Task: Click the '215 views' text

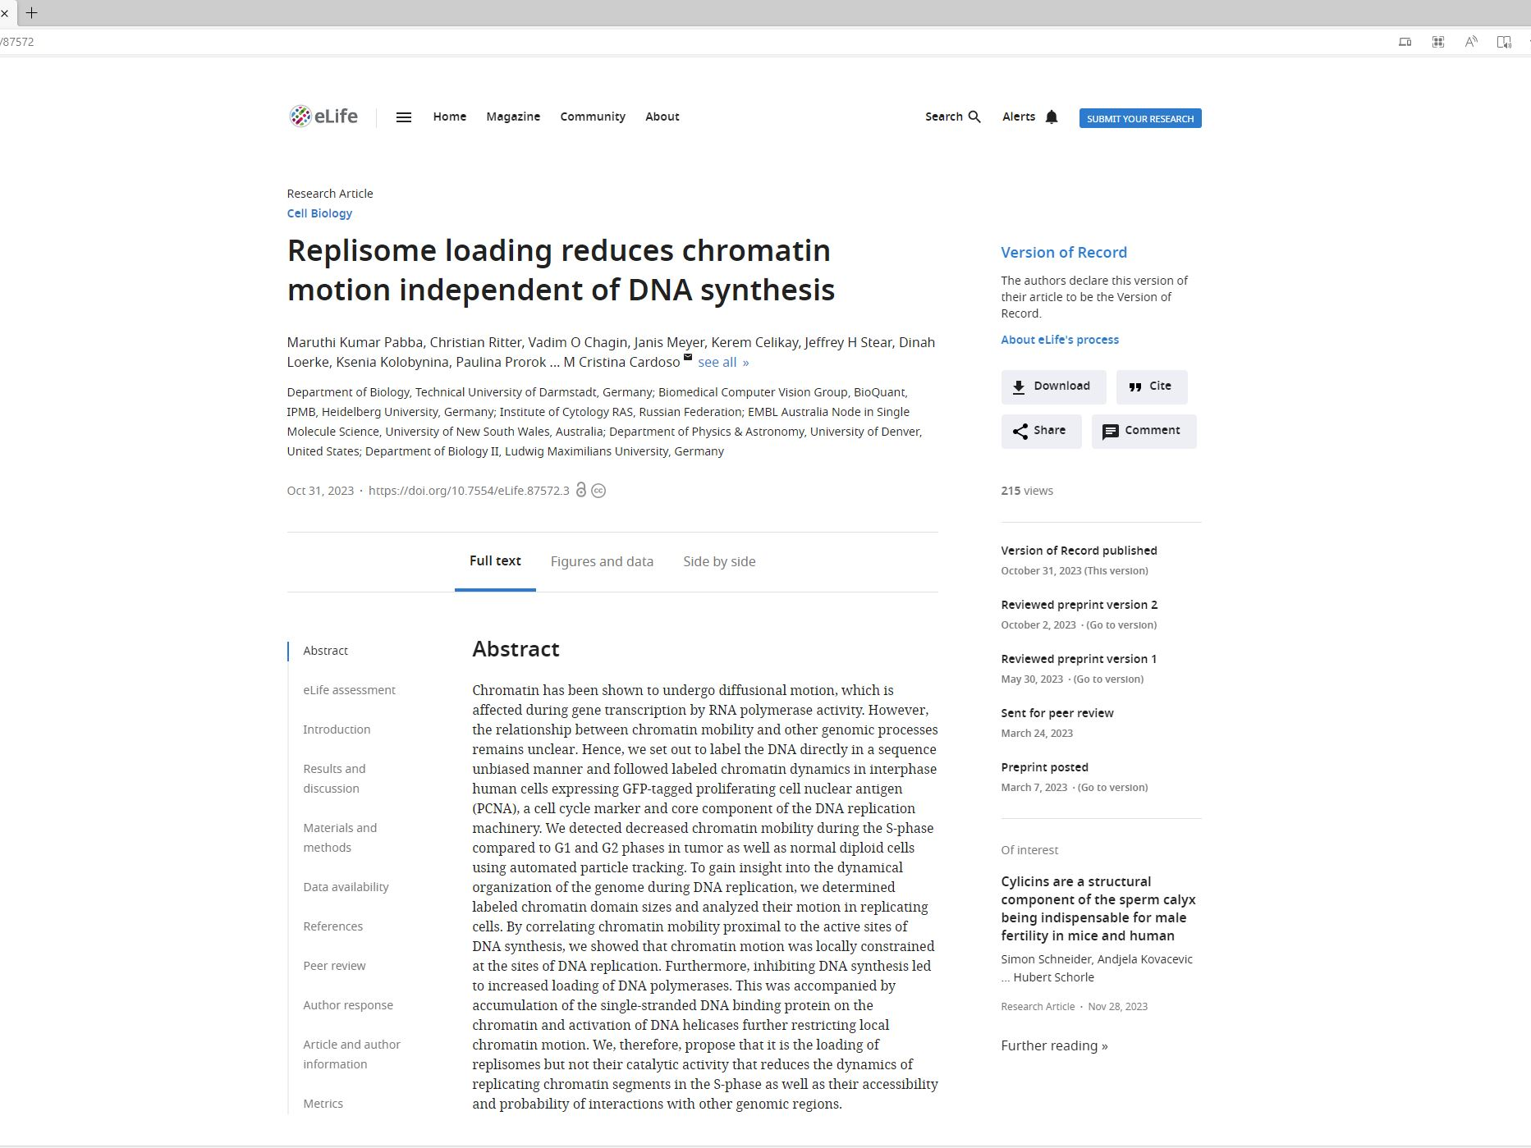Action: pos(1026,491)
